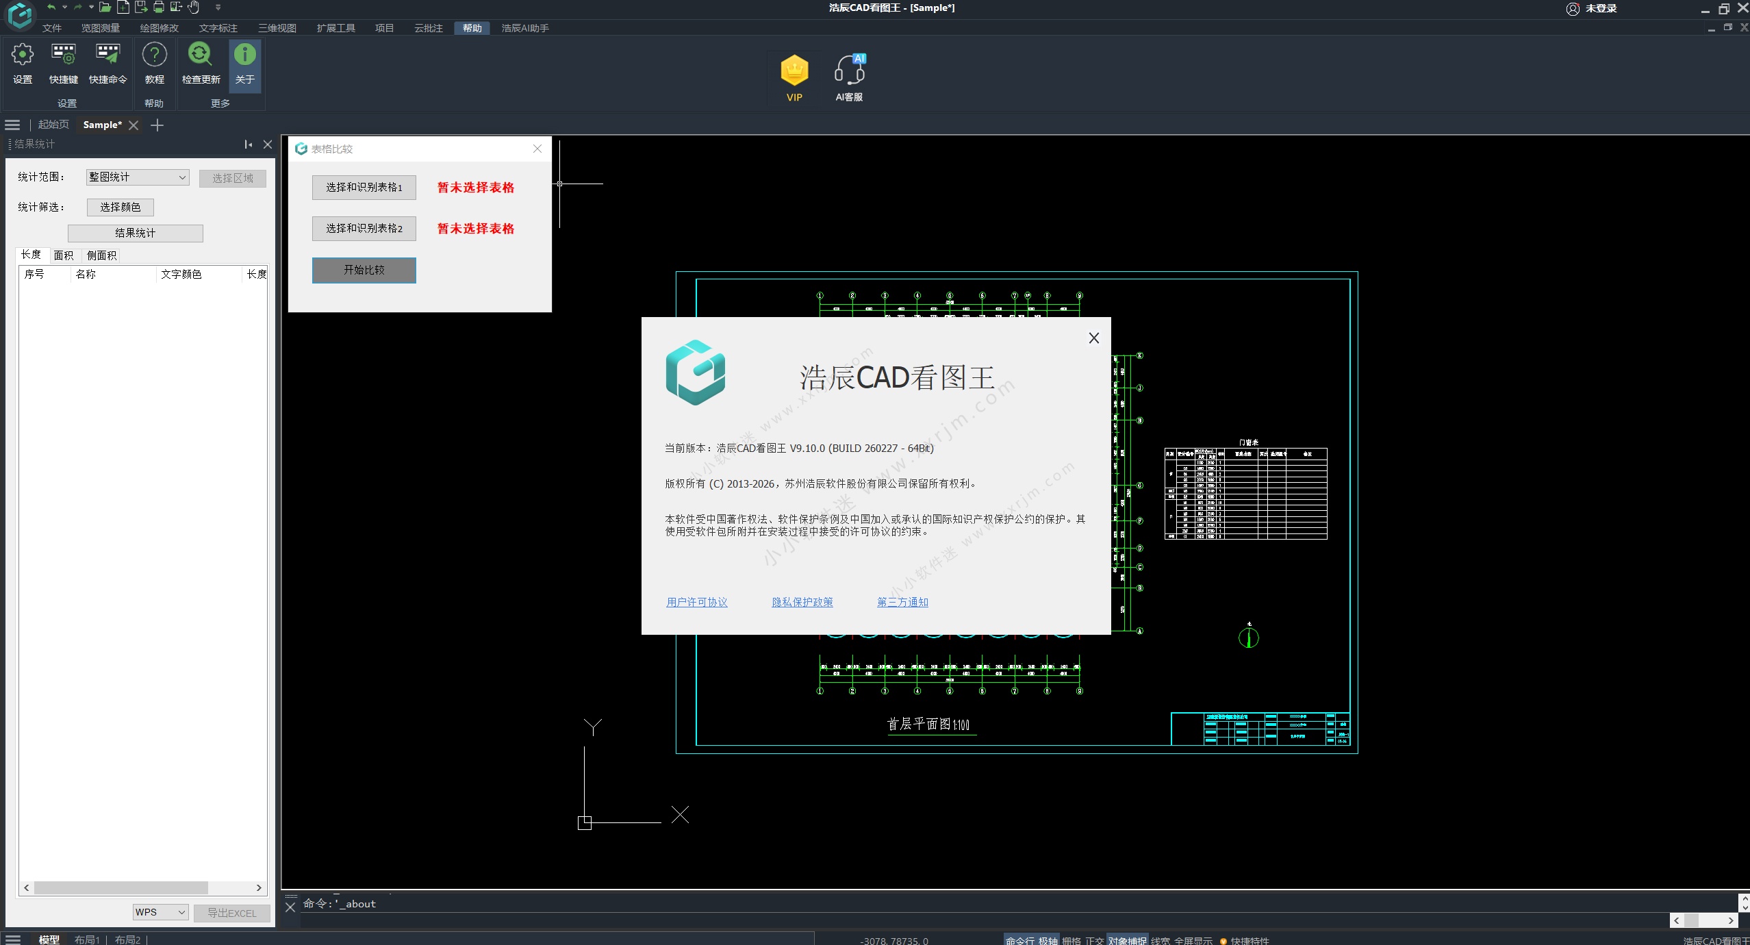This screenshot has height=945, width=1750.
Task: Click the open file folder icon
Action: pos(105,8)
